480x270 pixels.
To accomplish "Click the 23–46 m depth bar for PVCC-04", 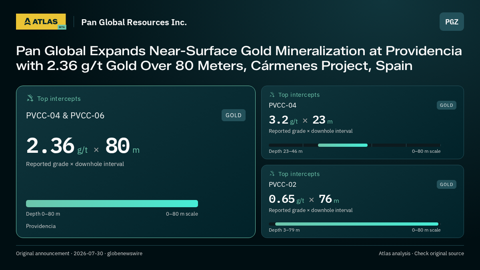I will 343,145.
